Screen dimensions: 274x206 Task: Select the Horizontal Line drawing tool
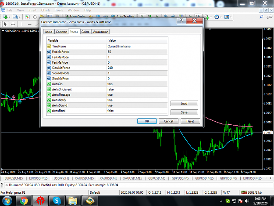coord(30,24)
